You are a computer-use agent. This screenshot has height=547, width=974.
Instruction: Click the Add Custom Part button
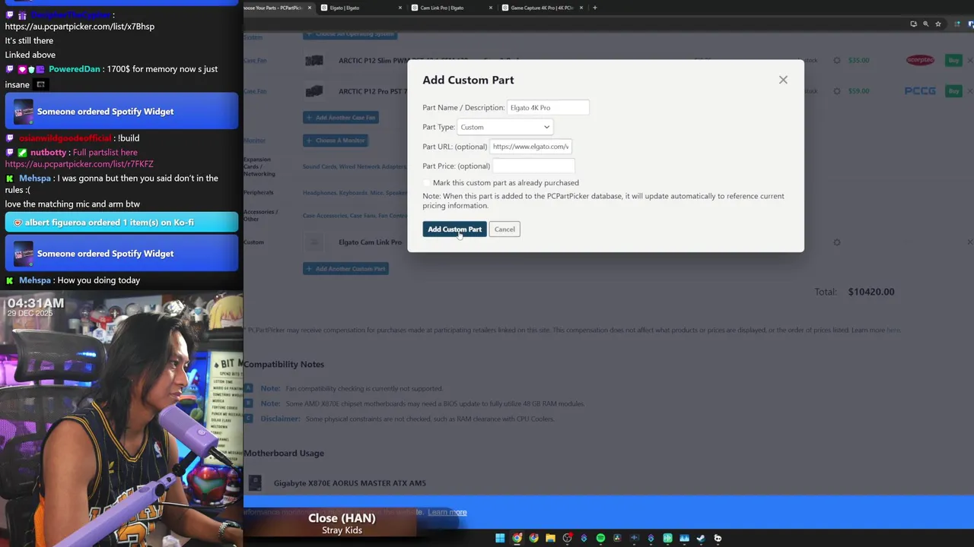coord(454,229)
